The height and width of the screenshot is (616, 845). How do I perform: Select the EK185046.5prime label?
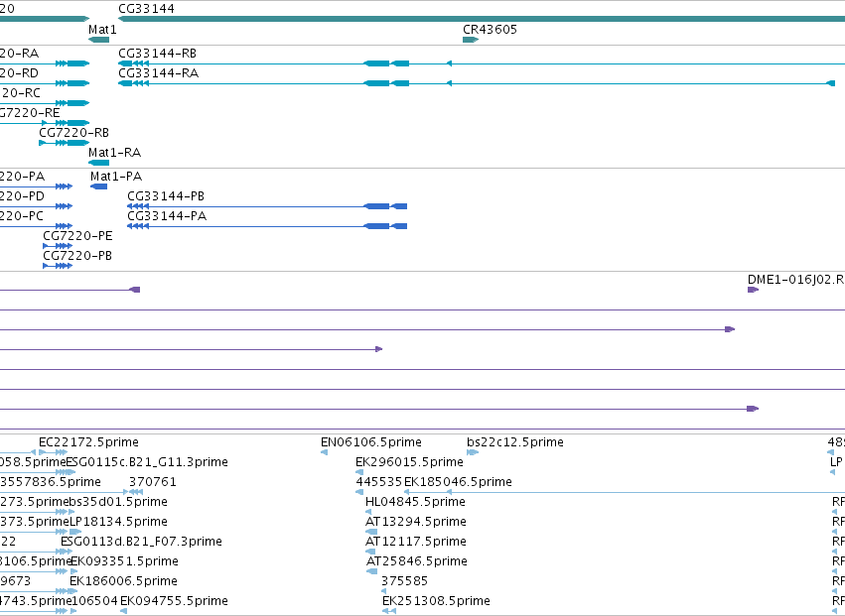[458, 482]
